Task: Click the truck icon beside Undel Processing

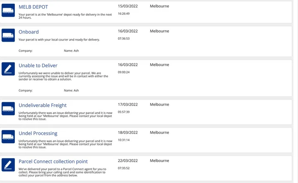Action: tap(8, 137)
